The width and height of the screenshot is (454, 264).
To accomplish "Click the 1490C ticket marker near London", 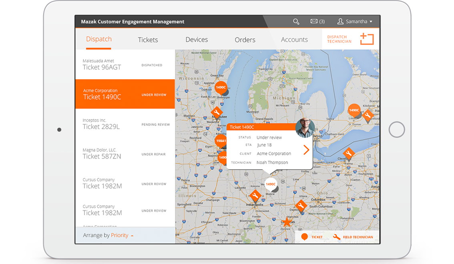I will pos(354,110).
